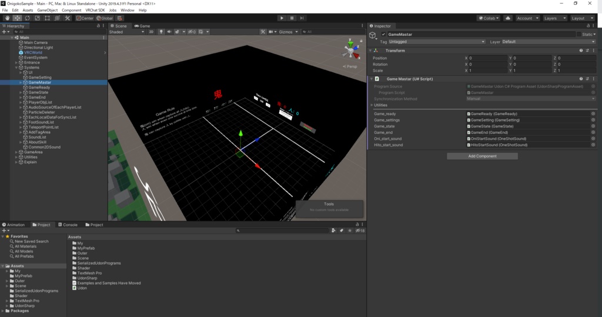Open Transform component preset icon
This screenshot has height=317, width=602.
click(x=587, y=50)
